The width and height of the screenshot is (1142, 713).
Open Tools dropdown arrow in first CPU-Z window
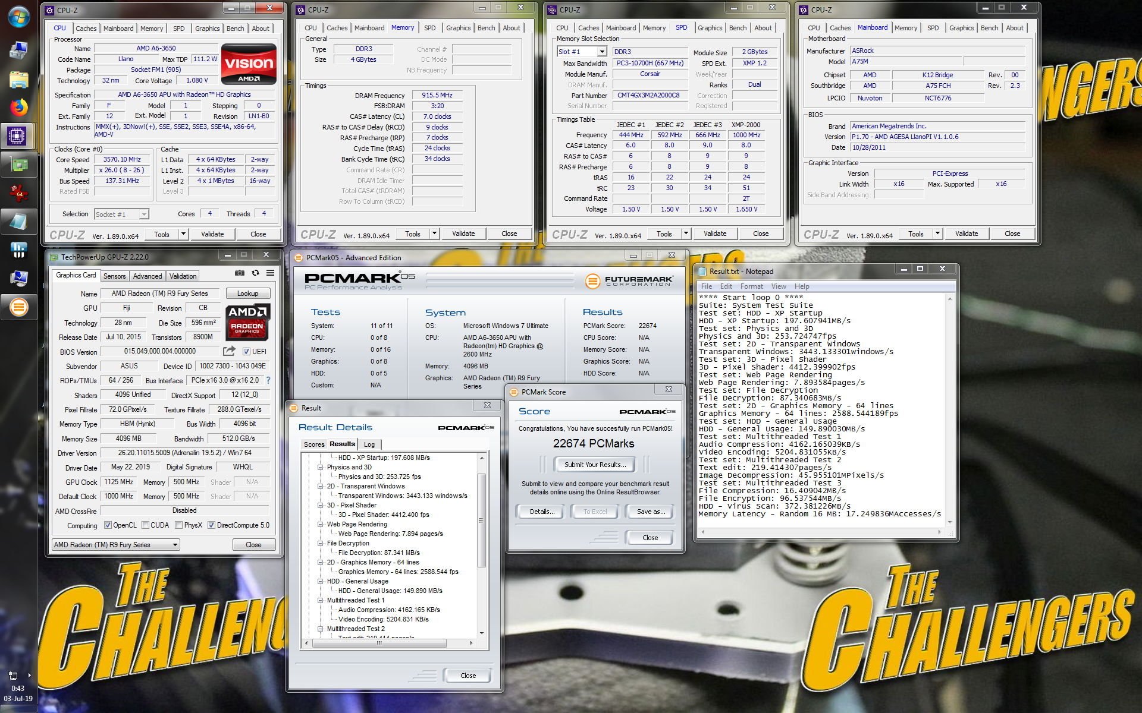[x=183, y=234]
